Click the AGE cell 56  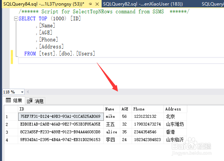click(126, 117)
